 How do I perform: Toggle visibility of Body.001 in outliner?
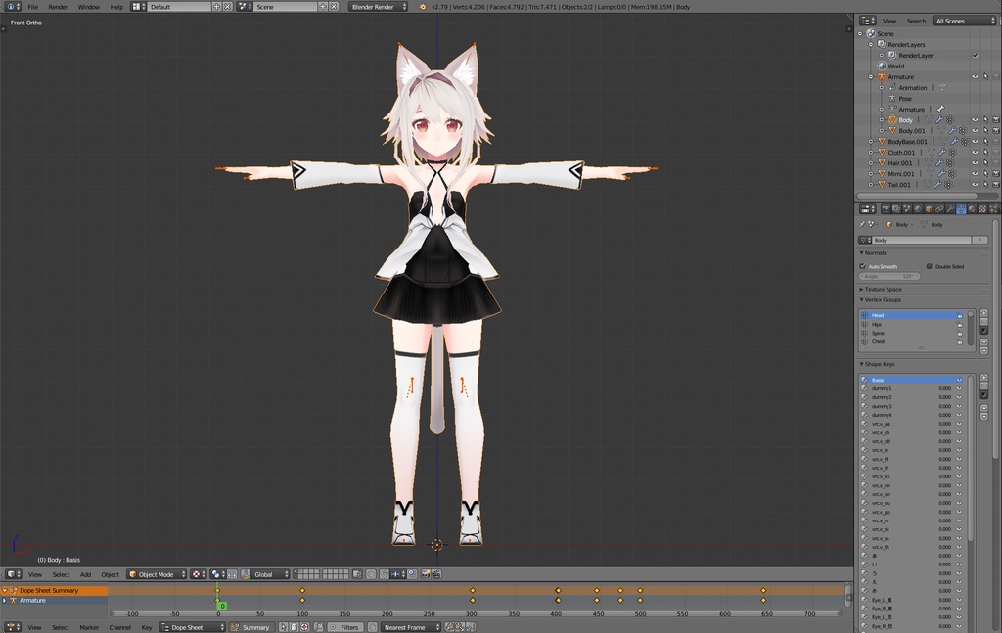(976, 131)
